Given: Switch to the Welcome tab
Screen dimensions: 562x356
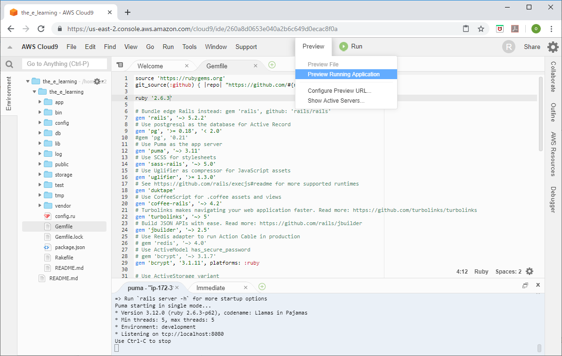Looking at the screenshot, I should 150,66.
